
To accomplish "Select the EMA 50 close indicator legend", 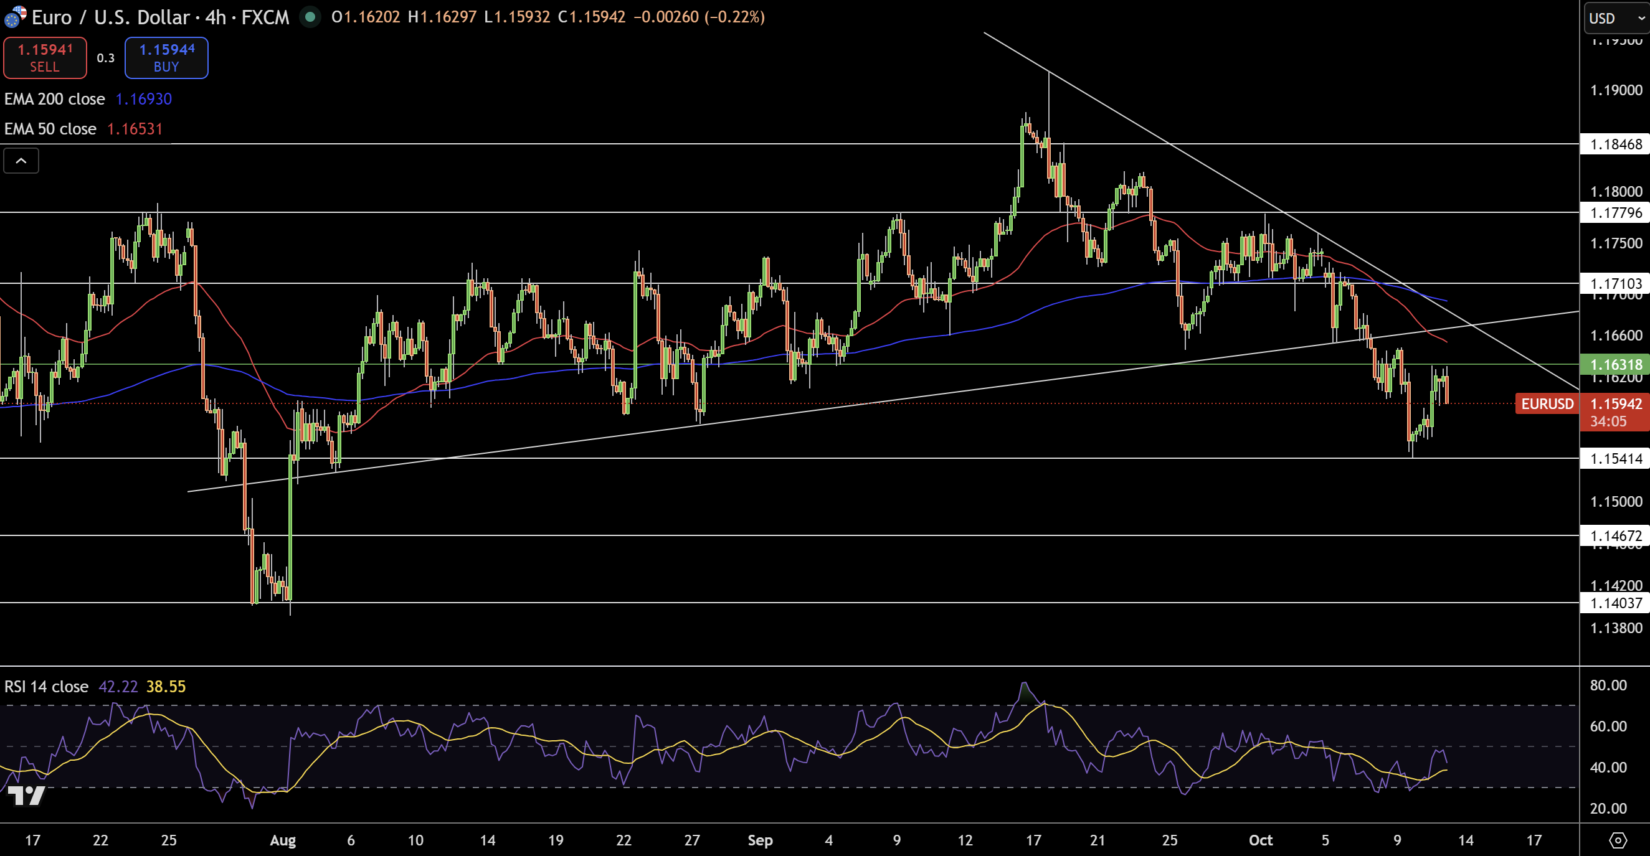I will pos(50,129).
